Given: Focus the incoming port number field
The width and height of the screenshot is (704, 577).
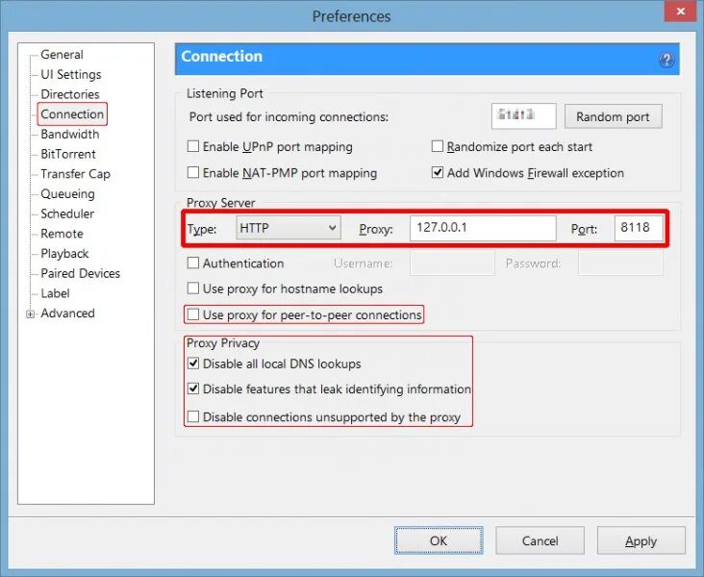Looking at the screenshot, I should coord(523,116).
